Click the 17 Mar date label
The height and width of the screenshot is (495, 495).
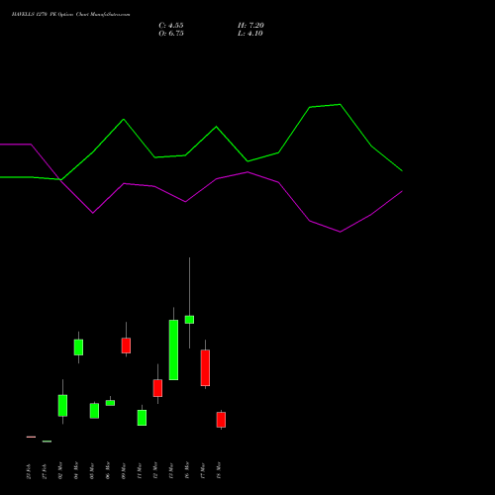click(203, 470)
